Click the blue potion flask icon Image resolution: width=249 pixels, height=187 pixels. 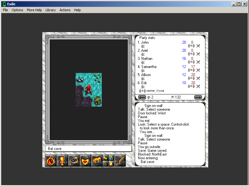111,158
